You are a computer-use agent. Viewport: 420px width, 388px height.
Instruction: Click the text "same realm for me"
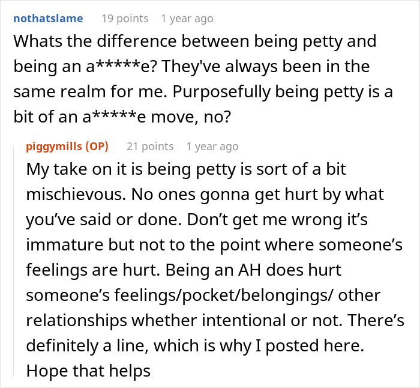click(71, 89)
